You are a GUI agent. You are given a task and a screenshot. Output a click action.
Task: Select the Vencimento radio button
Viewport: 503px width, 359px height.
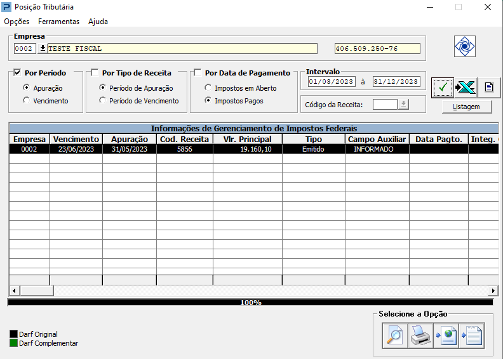tap(26, 100)
